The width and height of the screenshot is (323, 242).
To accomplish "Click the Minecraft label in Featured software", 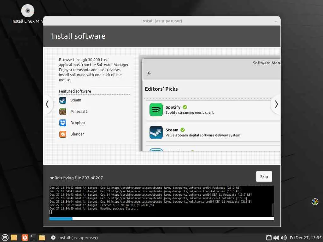I will click(x=79, y=112).
